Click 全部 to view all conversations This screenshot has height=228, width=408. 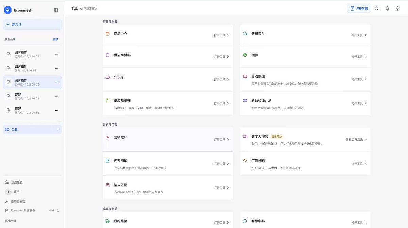pos(55,39)
